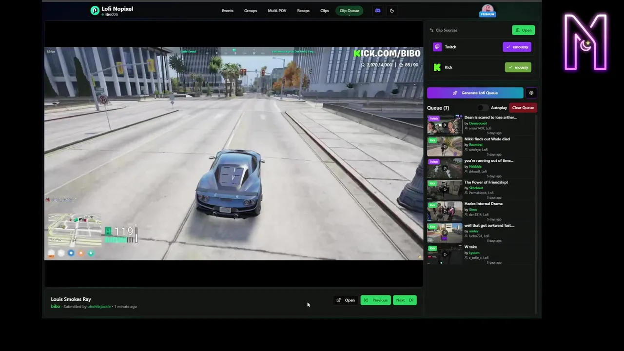Play 'well that got awkward fast' thumbnail
624x351 pixels.
[445, 233]
